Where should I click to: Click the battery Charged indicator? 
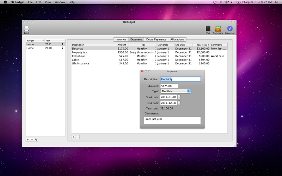coord(245,2)
